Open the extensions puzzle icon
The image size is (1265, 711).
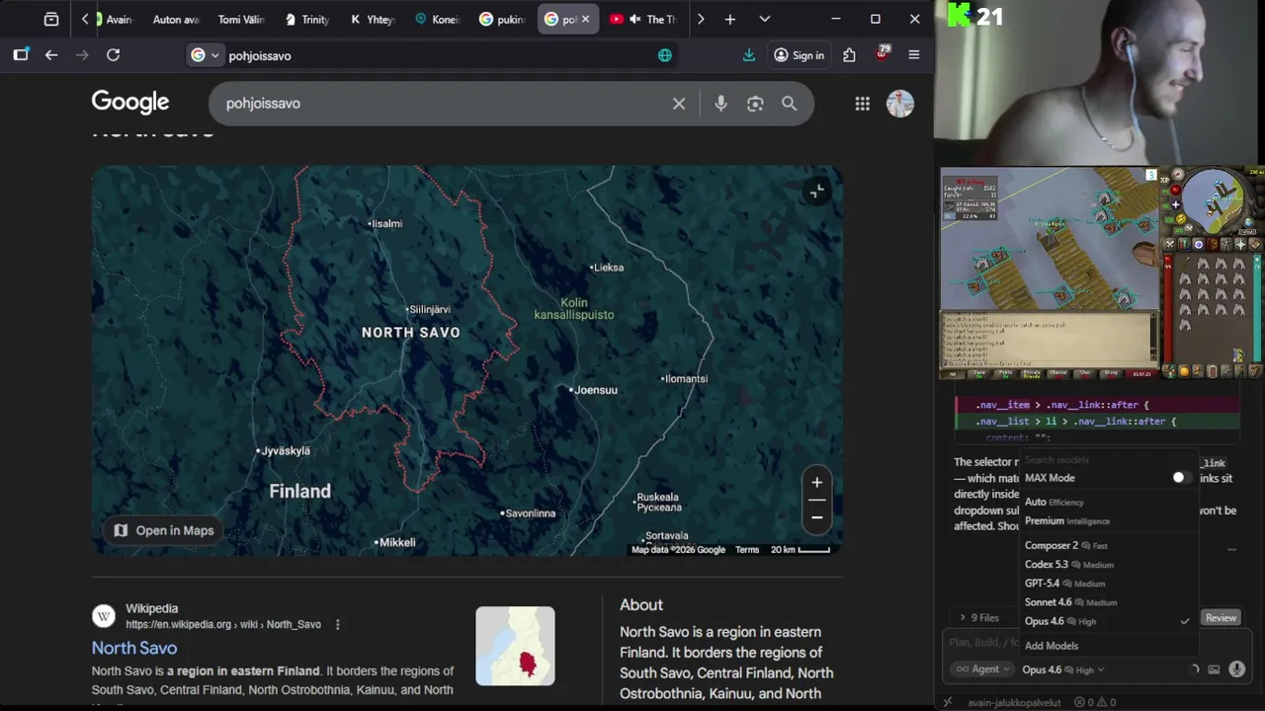[x=849, y=55]
